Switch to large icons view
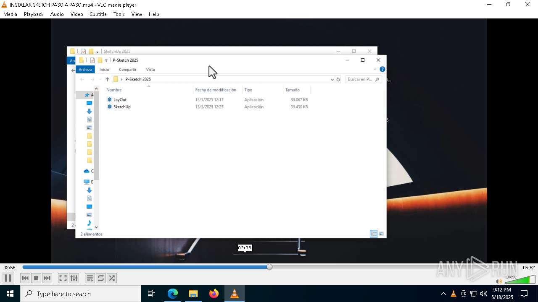Image resolution: width=538 pixels, height=302 pixels. (381, 234)
